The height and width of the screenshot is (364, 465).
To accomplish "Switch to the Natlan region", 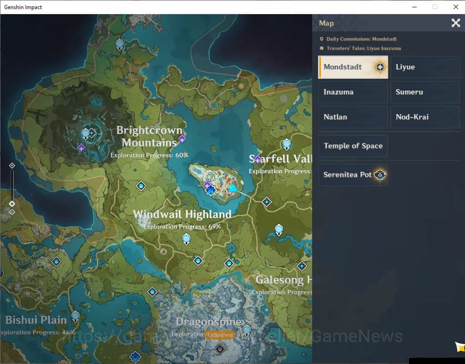I will click(x=353, y=117).
